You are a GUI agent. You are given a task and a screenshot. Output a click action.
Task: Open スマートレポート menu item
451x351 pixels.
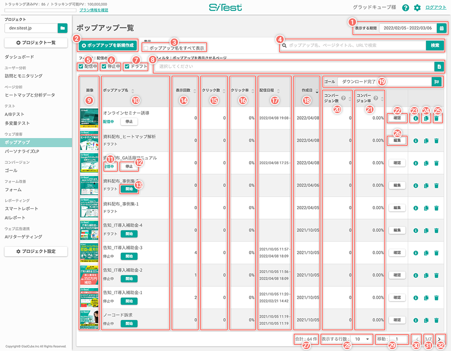(21, 208)
